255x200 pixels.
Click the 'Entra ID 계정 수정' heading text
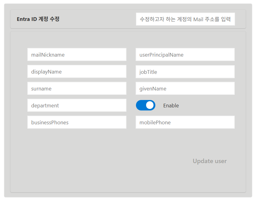pos(38,19)
